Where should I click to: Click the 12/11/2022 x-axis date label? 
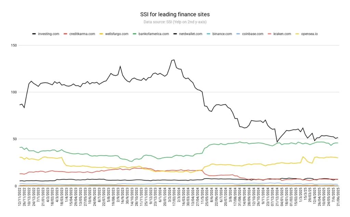click(x=19, y=197)
